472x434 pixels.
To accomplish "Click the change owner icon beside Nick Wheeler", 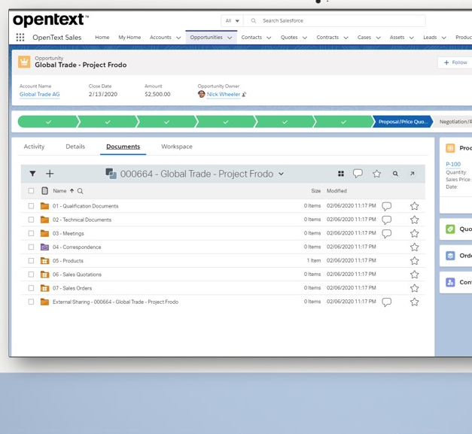I will (244, 95).
